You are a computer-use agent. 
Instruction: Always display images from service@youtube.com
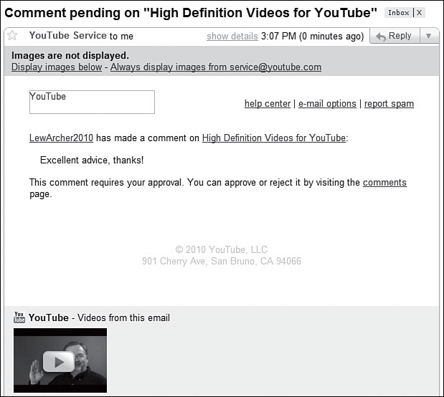[x=216, y=67]
